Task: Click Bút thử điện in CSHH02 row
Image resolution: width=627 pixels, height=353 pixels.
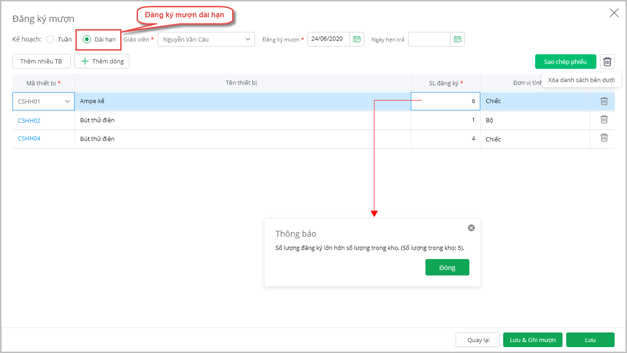Action: (97, 120)
